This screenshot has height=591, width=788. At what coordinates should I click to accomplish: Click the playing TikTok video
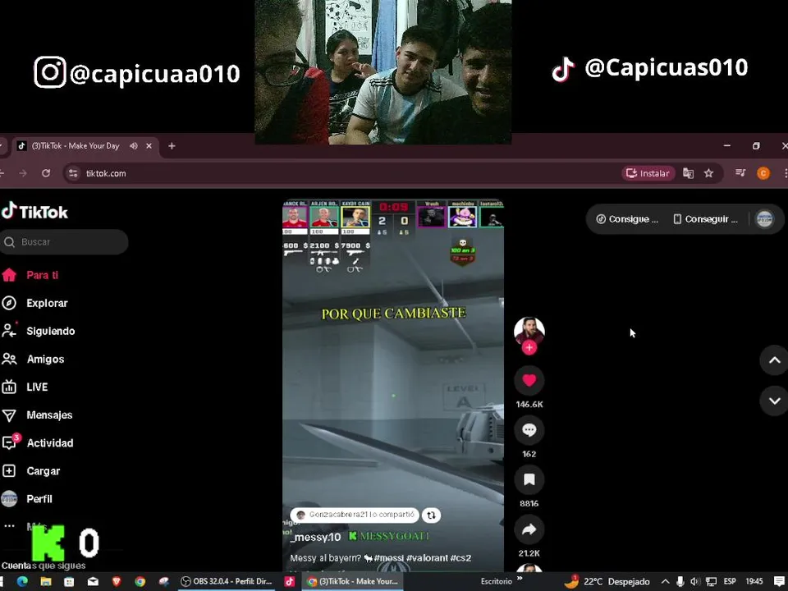[x=393, y=386]
